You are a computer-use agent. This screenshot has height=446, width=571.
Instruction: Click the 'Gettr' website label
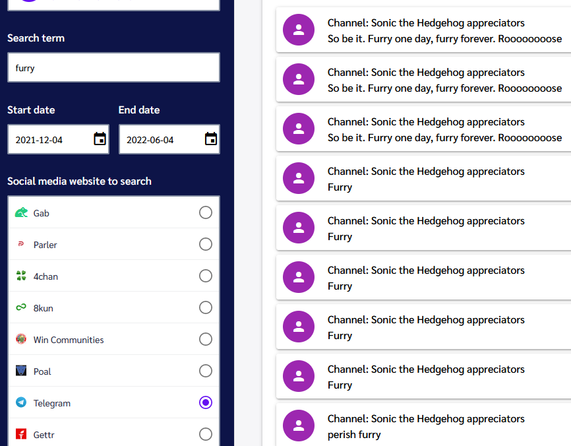click(44, 435)
